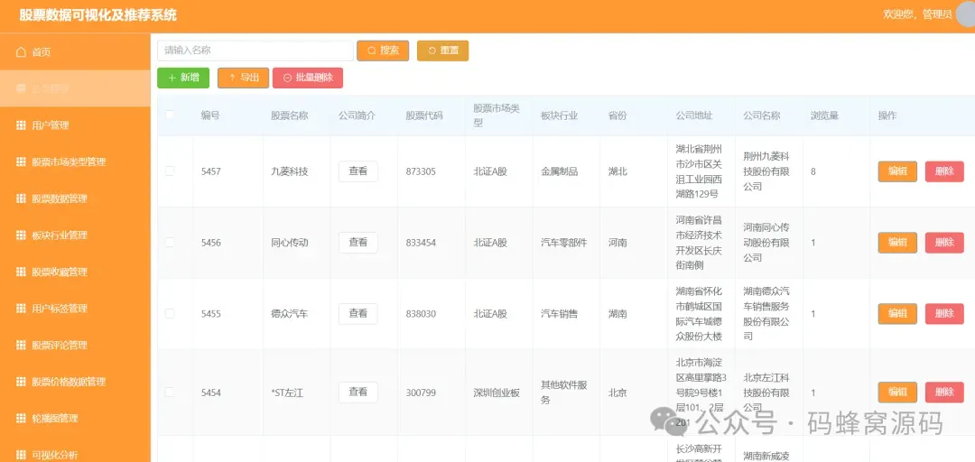The height and width of the screenshot is (462, 975).
Task: Click the 汽车零部件 industry cell
Action: (564, 243)
